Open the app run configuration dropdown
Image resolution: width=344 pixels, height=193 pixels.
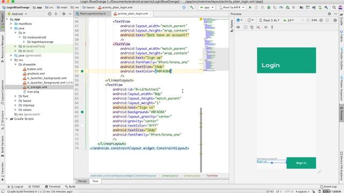[206, 8]
